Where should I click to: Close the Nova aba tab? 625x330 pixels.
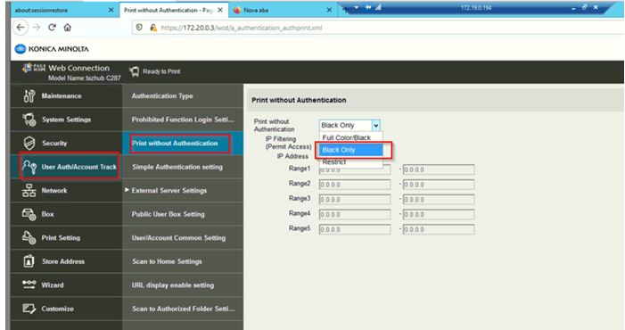[x=329, y=10]
